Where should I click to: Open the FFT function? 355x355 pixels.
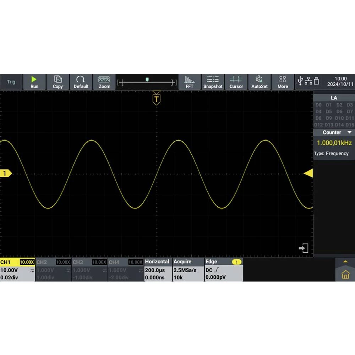tap(190, 82)
